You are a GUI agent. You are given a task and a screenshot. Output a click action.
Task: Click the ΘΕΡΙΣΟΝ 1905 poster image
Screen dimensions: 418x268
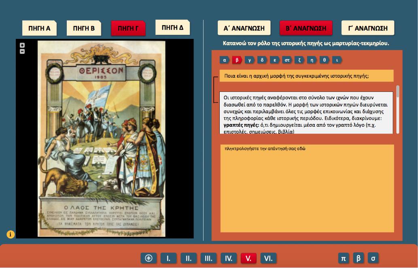[102, 139]
